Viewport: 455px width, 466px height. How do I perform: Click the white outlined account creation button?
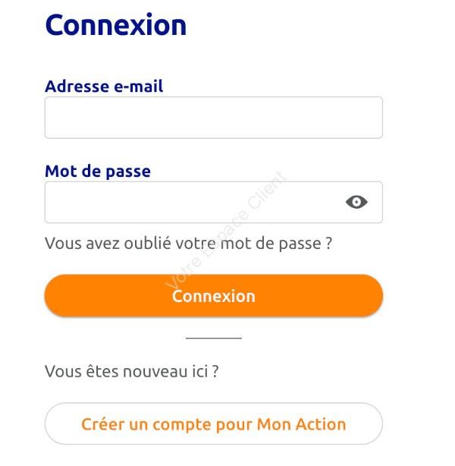point(214,423)
